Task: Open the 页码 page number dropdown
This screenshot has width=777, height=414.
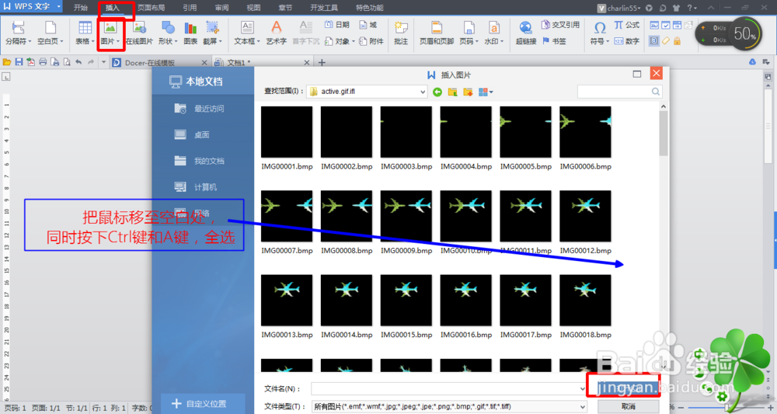Action: pyautogui.click(x=469, y=33)
